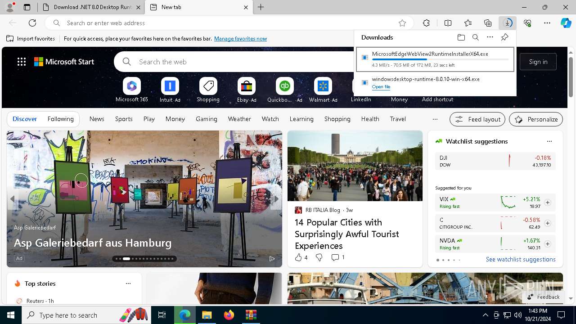The height and width of the screenshot is (324, 576).
Task: Switch to the .NET 8.0 Download tab
Action: click(x=91, y=7)
